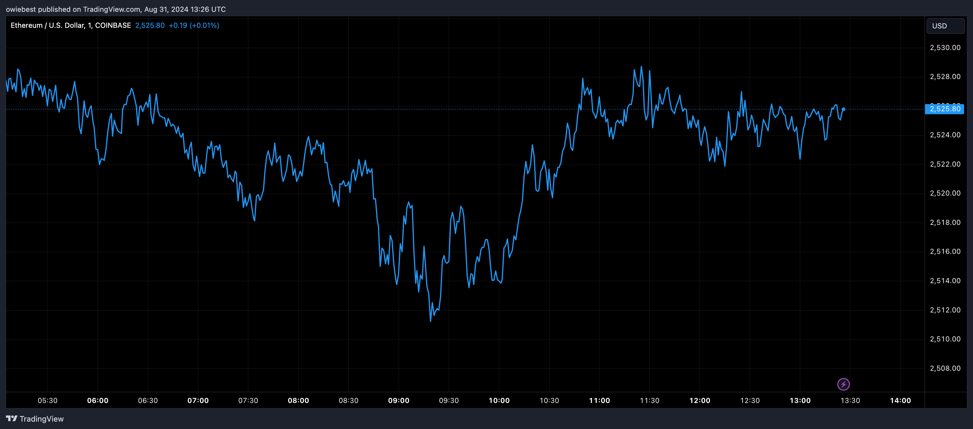Image resolution: width=973 pixels, height=429 pixels.
Task: Click the 10:30 time axis label
Action: (x=549, y=400)
